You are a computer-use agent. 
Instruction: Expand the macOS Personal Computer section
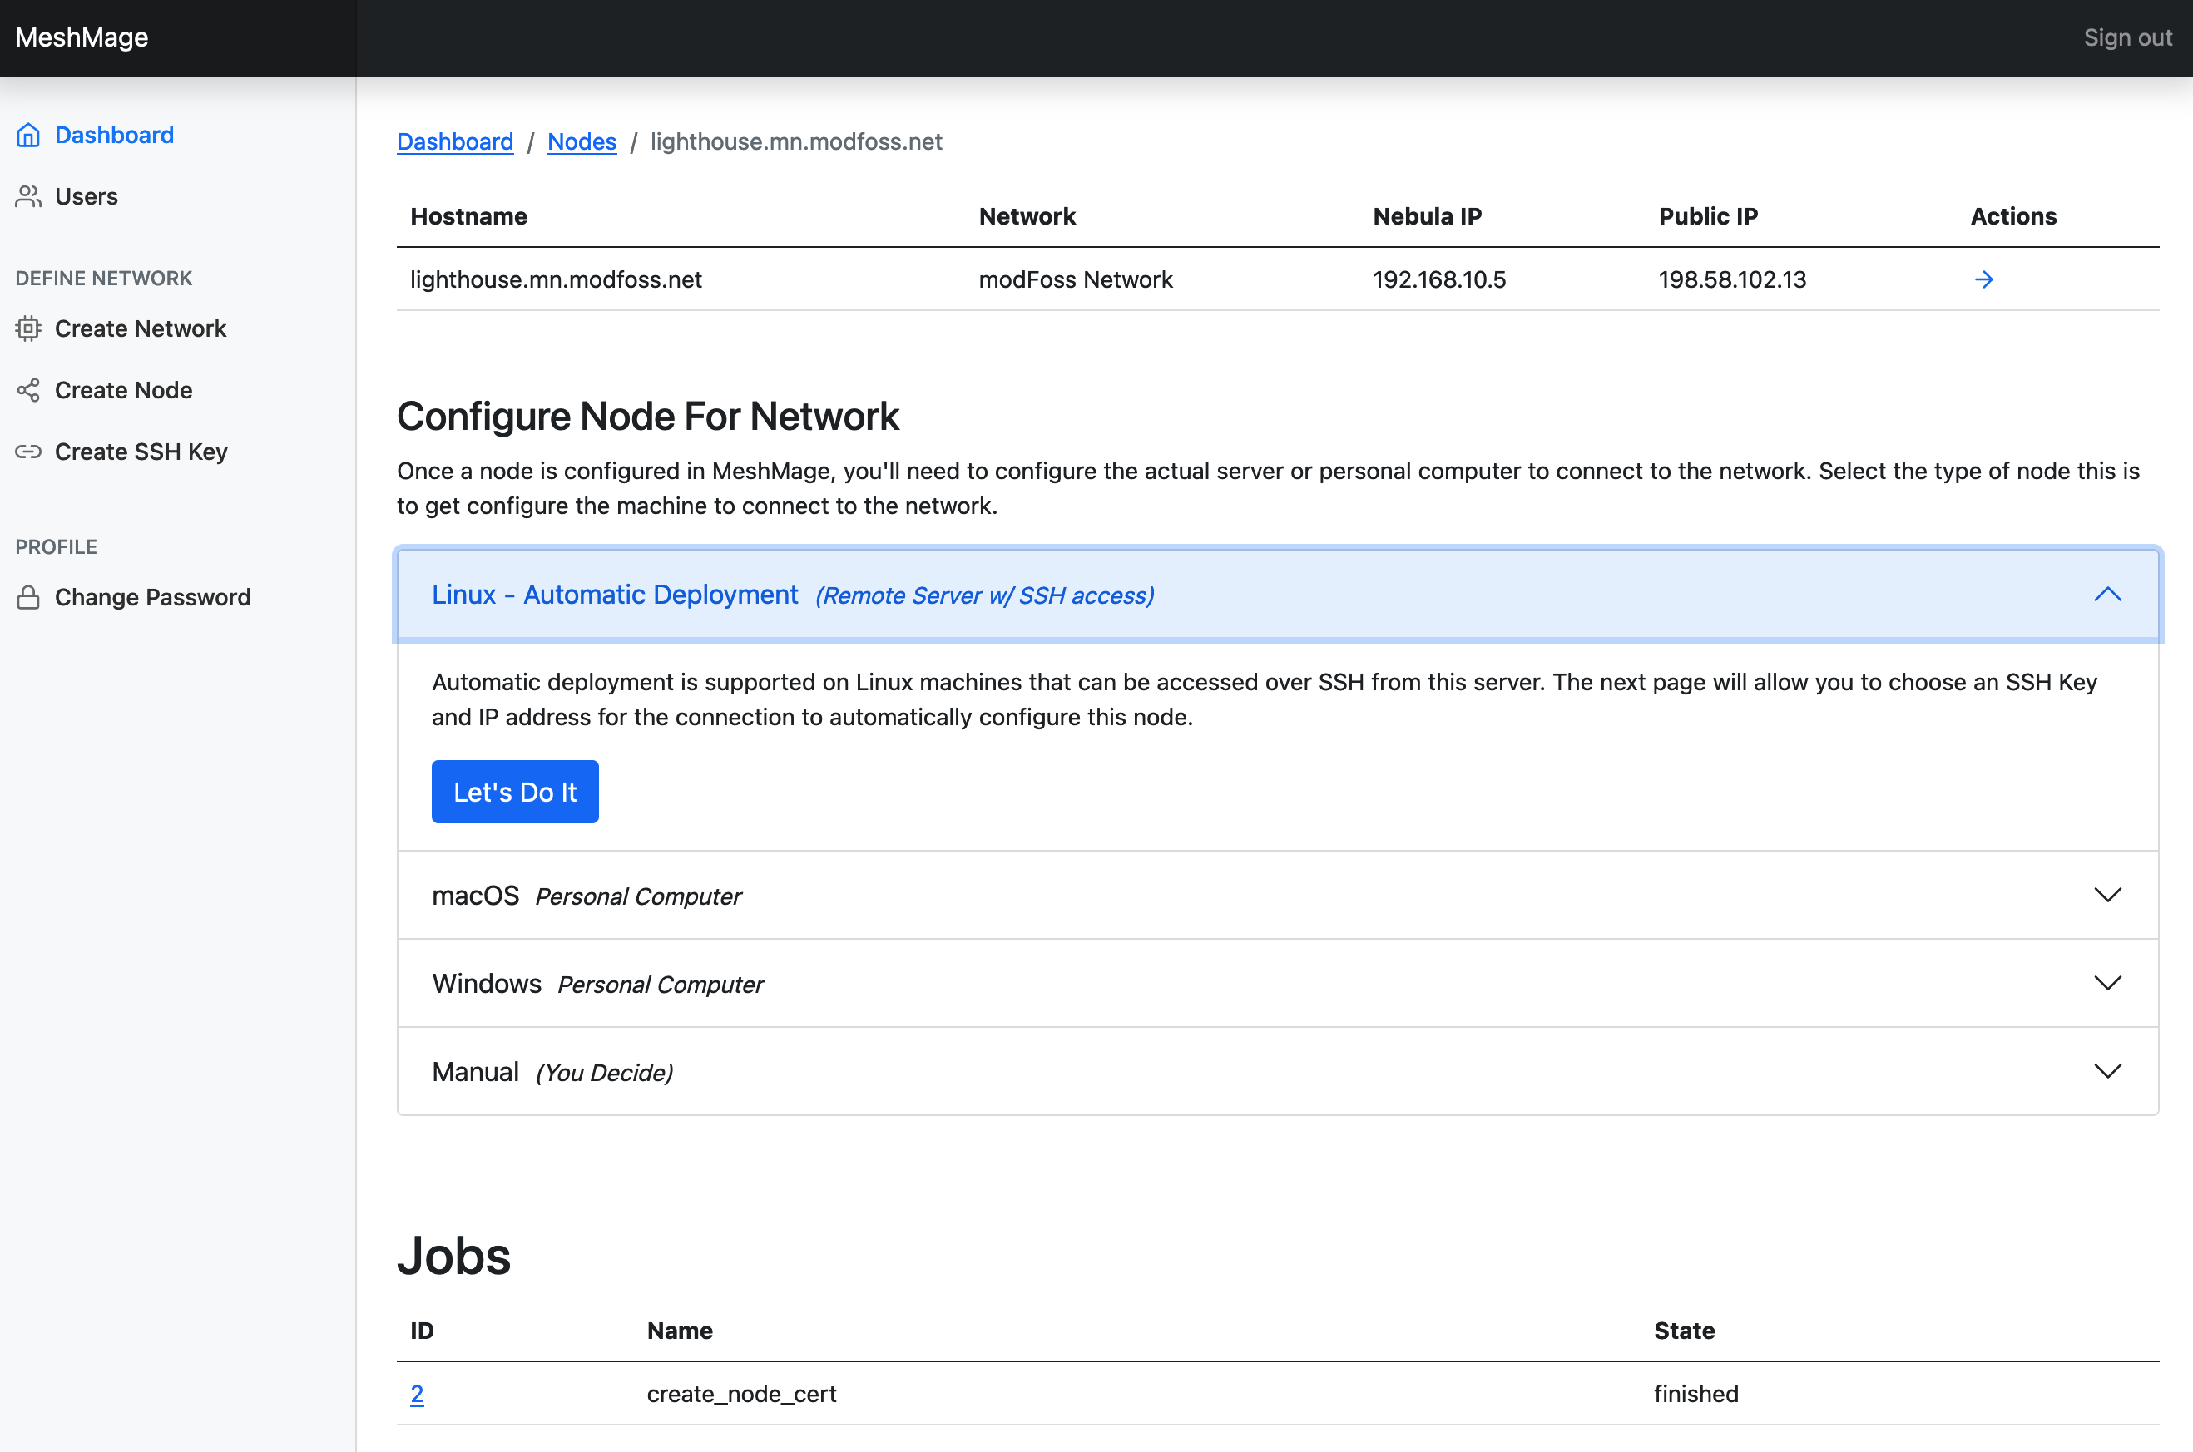tap(2106, 896)
